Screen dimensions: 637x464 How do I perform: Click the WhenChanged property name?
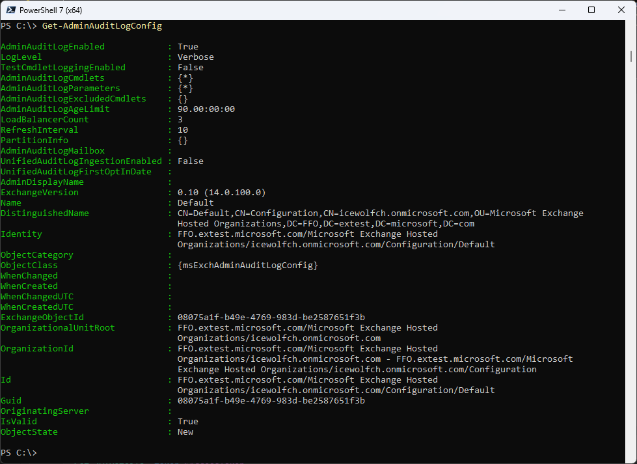click(29, 276)
